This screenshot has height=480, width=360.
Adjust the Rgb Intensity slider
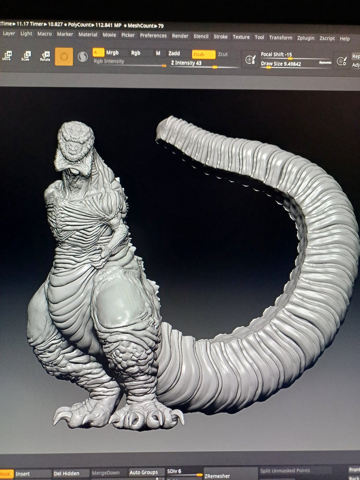click(130, 62)
